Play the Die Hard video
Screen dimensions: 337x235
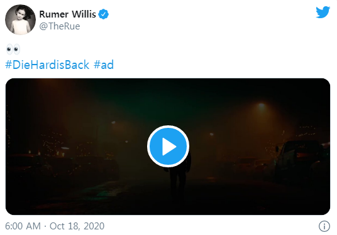click(x=168, y=146)
